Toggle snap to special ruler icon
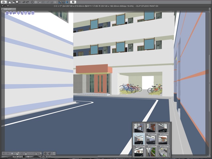Image resolution: width=212 pixels, height=159 pixels. click(63, 2)
